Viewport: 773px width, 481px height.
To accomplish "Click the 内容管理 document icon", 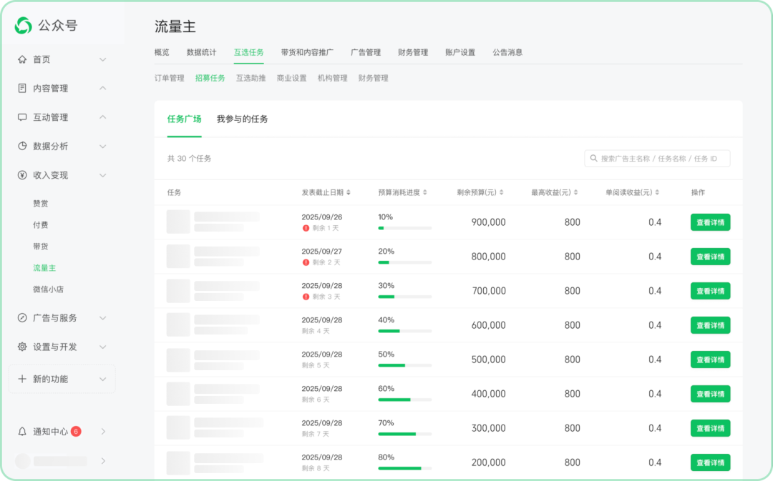I will coord(22,89).
